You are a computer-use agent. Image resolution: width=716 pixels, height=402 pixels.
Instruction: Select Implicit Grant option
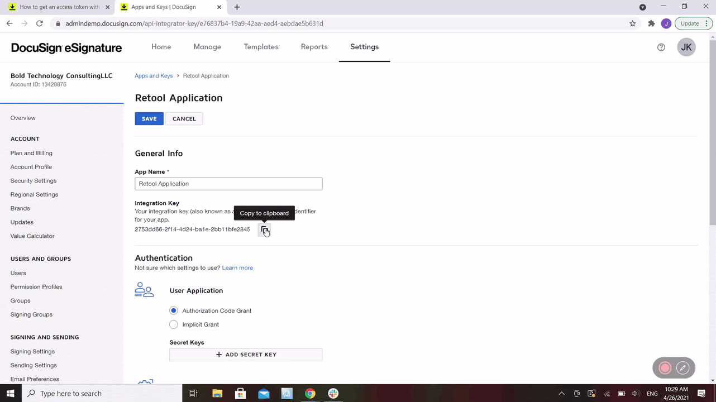[174, 324]
